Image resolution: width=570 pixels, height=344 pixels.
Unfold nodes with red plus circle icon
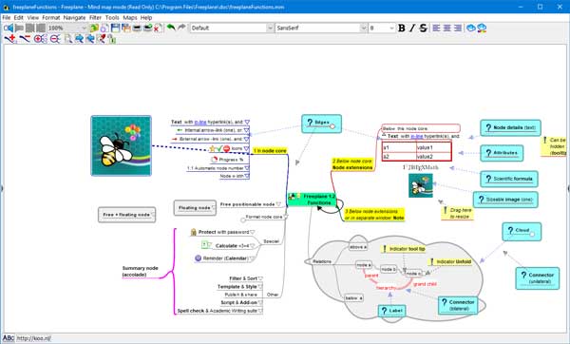(40, 39)
